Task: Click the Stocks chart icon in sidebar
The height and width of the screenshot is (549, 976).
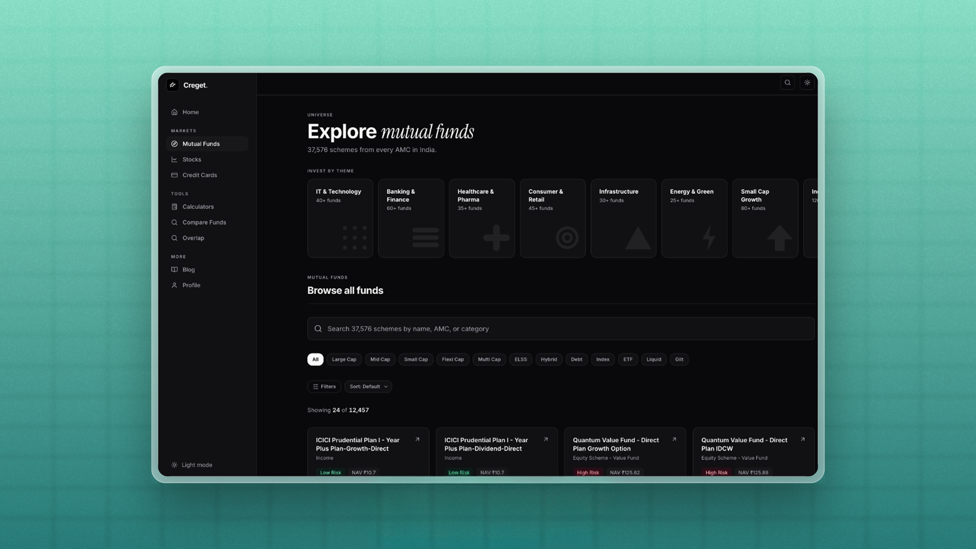Action: [174, 159]
